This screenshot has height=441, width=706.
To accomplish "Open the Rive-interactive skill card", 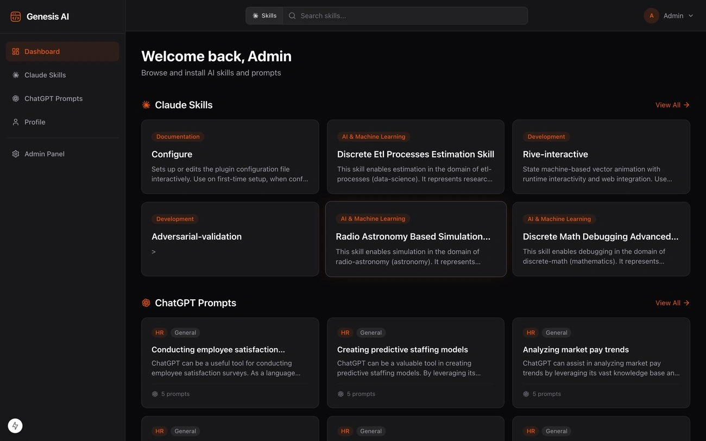I will (x=601, y=157).
